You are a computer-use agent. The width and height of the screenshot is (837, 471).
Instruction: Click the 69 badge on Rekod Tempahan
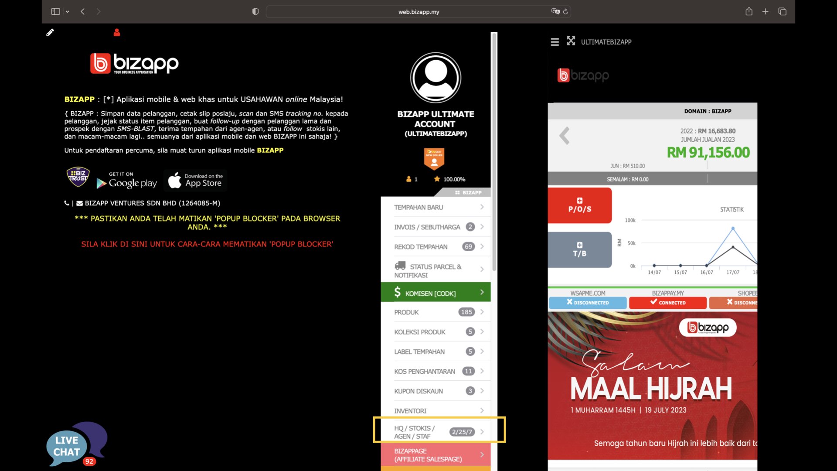(x=468, y=246)
